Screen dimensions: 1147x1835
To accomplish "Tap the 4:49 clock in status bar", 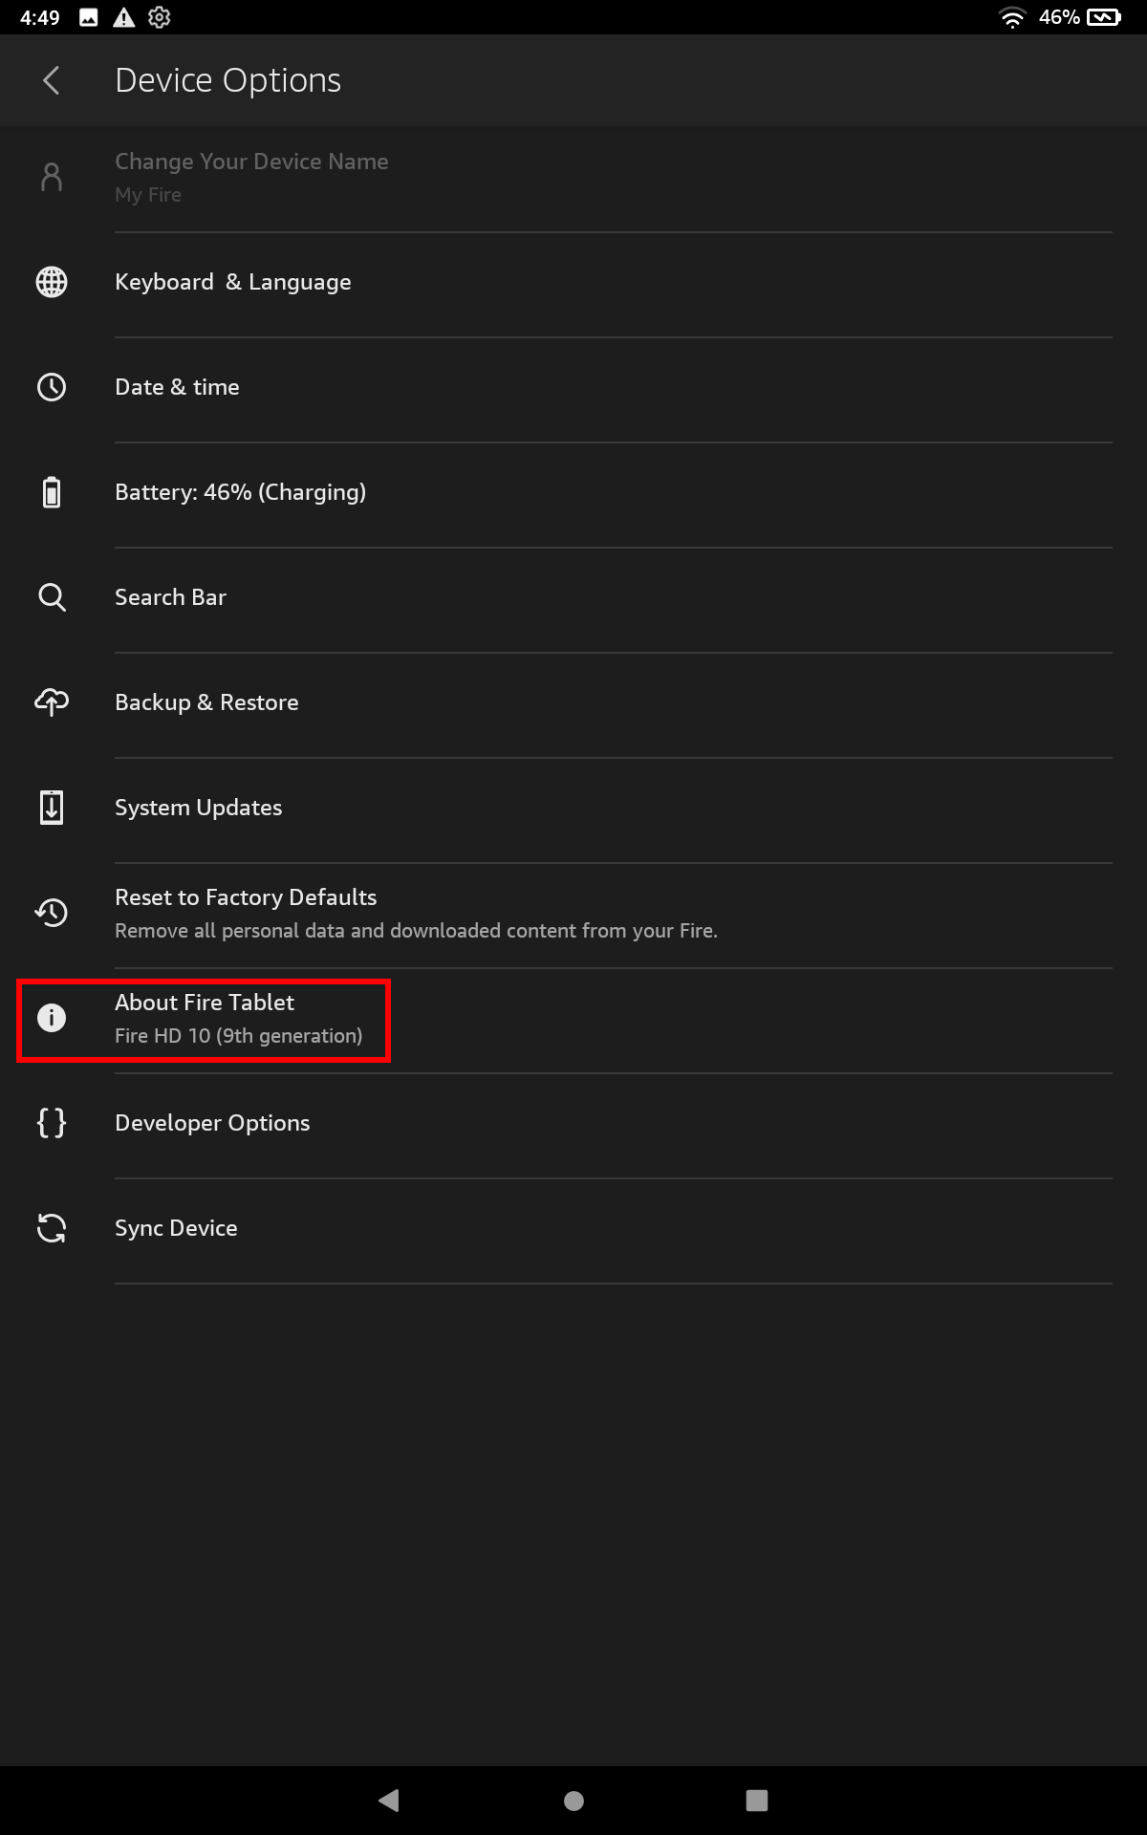I will 40,17.
